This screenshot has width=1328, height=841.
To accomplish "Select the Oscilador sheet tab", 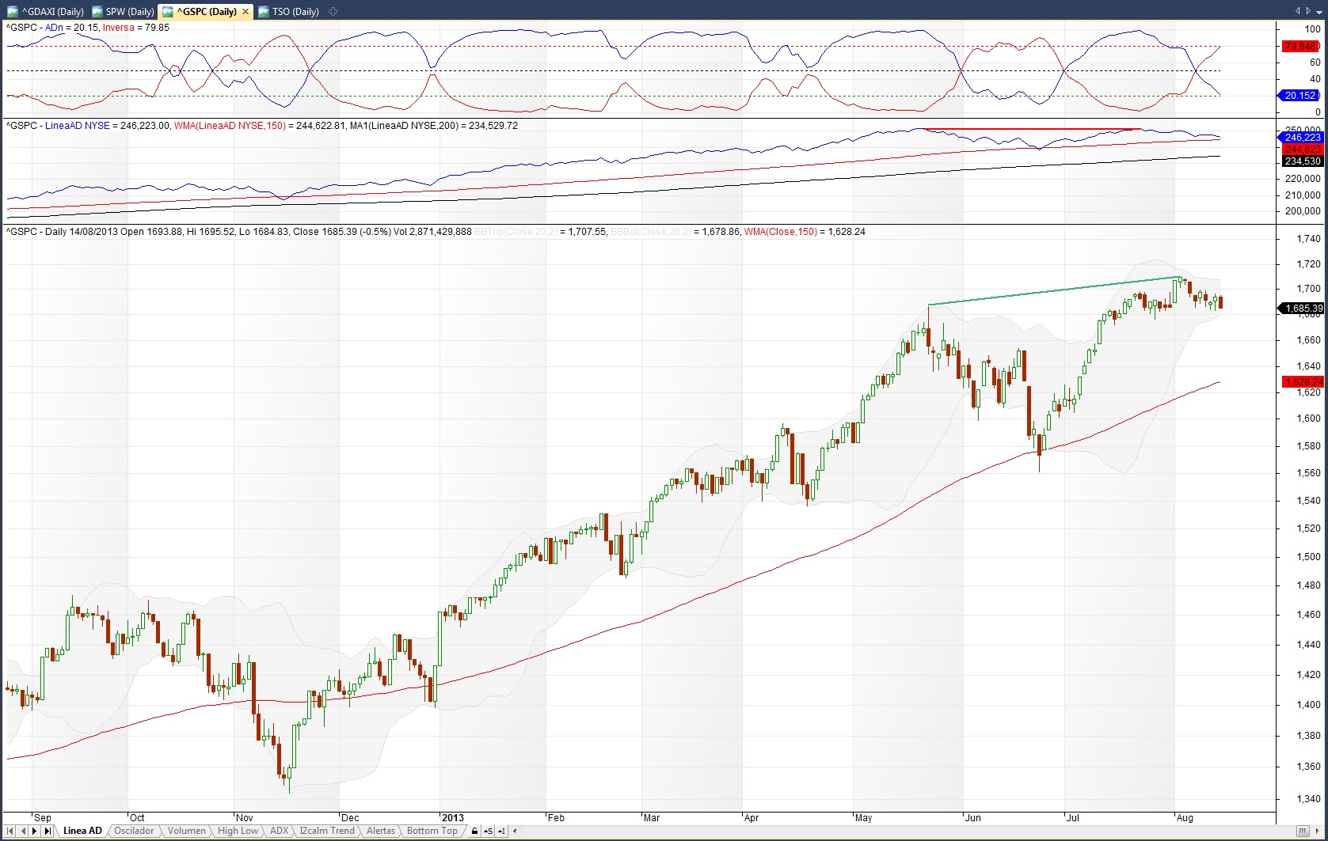I will (x=134, y=831).
